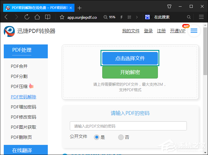Click the 请输入PDF的密码 heading
This screenshot has height=155, width=208.
(x=130, y=113)
